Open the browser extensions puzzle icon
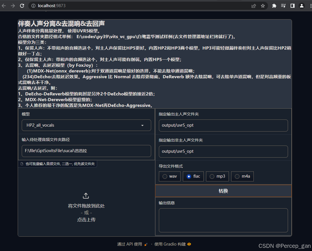The width and height of the screenshot is (312, 251). point(274,6)
